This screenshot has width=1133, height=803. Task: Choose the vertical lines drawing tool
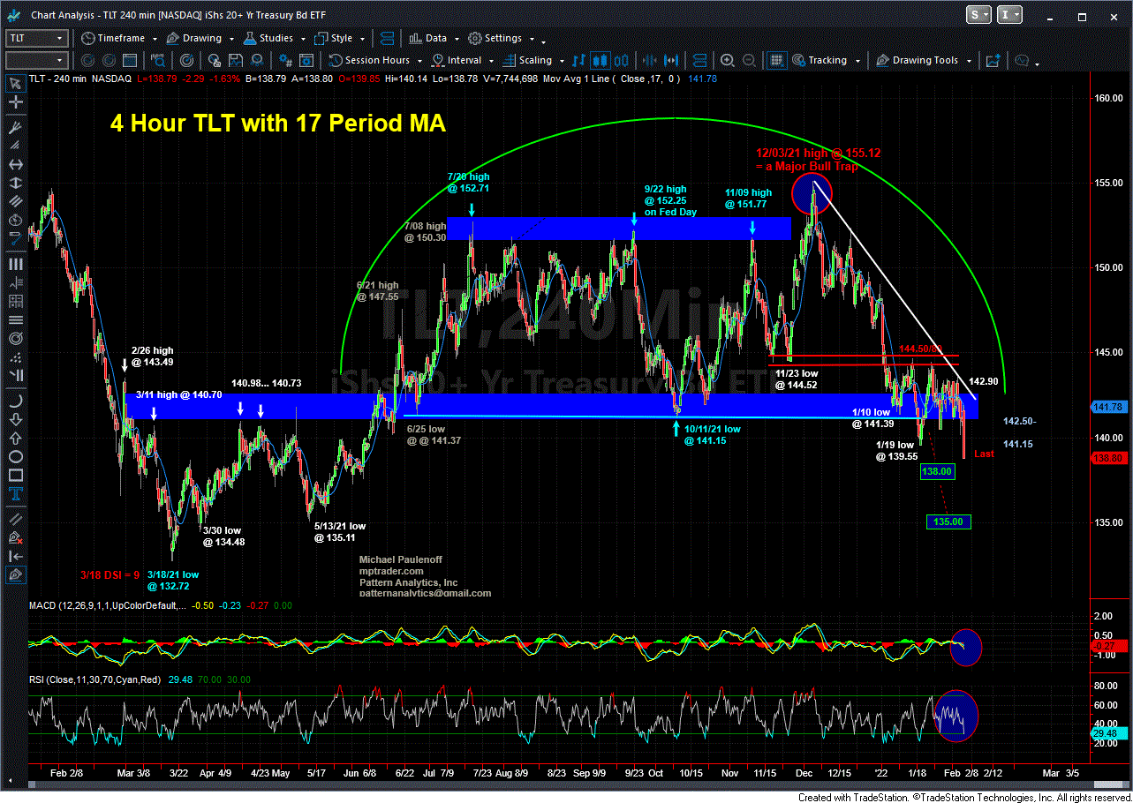(15, 264)
